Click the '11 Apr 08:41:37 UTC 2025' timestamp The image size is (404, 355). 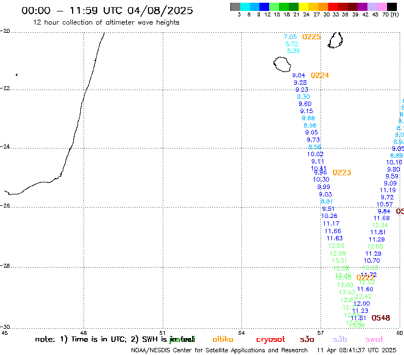click(x=357, y=351)
